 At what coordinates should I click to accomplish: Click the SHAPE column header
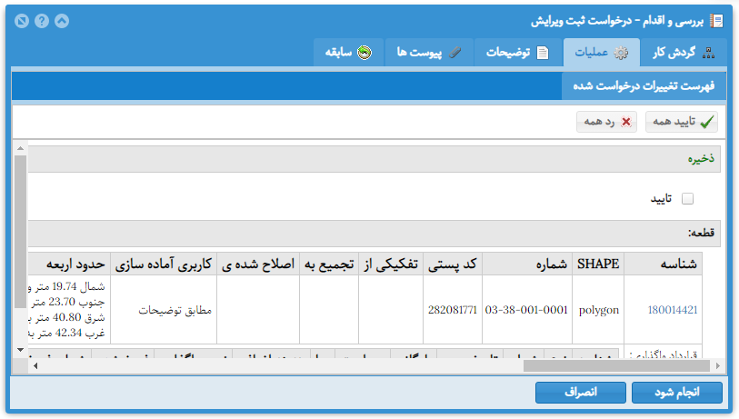598,264
